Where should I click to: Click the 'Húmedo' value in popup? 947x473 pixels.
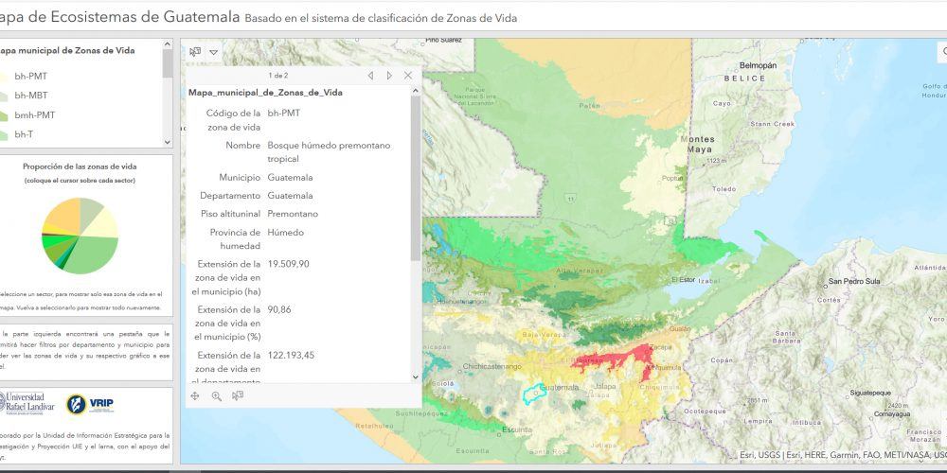pyautogui.click(x=286, y=233)
